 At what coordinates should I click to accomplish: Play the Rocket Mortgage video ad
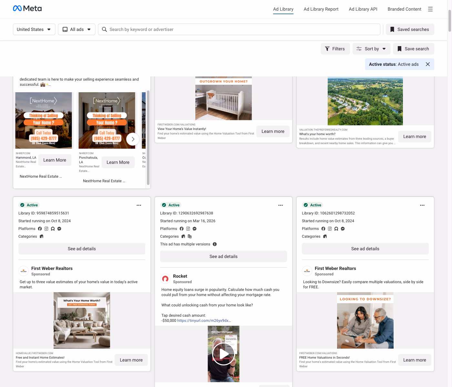tap(223, 353)
